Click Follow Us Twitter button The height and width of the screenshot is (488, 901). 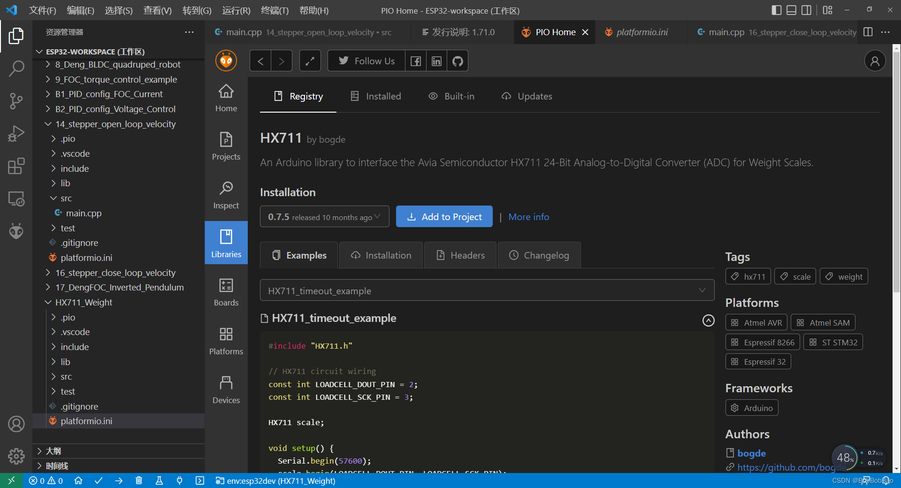tap(367, 61)
